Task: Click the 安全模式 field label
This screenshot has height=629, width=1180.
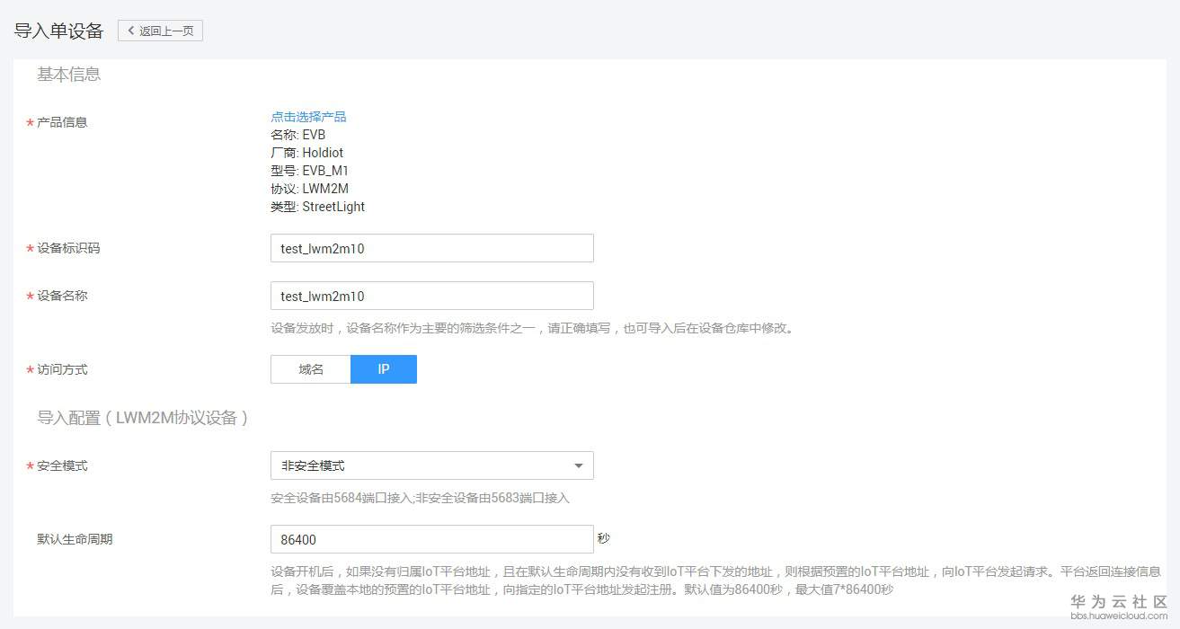Action: click(x=62, y=465)
